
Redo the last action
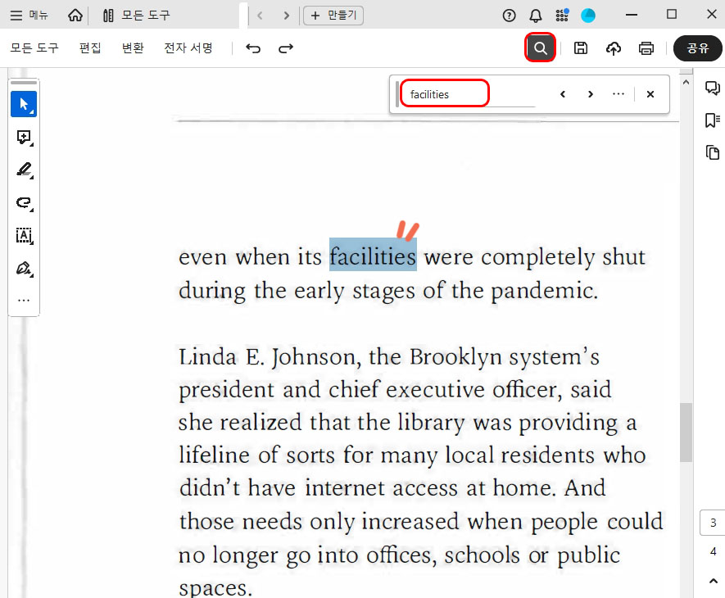coord(286,48)
